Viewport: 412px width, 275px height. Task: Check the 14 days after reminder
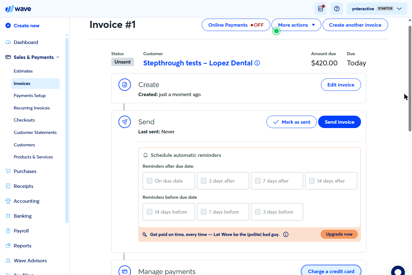(312, 181)
